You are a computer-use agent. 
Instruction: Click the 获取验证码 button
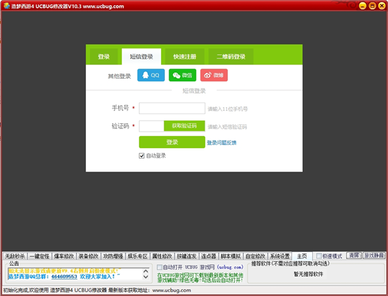coord(184,126)
